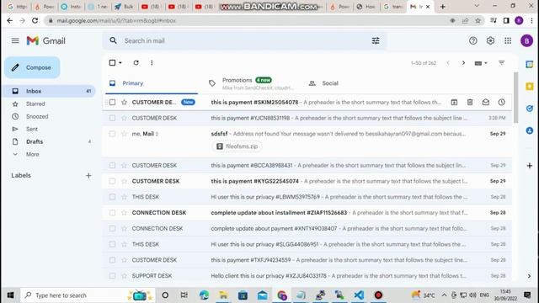Image resolution: width=539 pixels, height=303 pixels.
Task: Open email about installment #ZIAF11526683
Action: coord(307,213)
